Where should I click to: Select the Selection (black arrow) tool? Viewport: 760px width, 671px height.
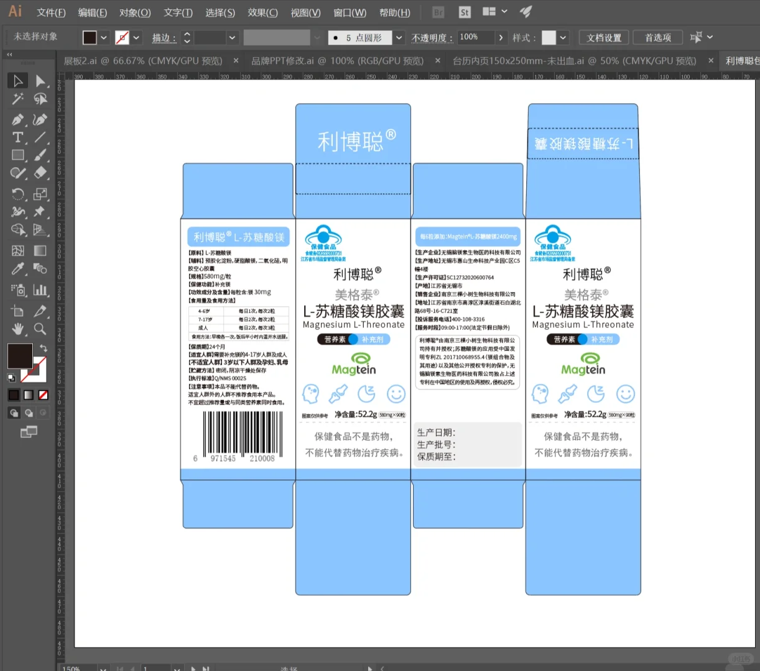tap(17, 81)
